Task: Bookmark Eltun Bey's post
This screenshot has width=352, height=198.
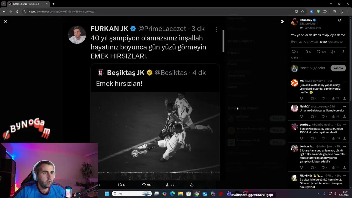Action: pyautogui.click(x=331, y=52)
